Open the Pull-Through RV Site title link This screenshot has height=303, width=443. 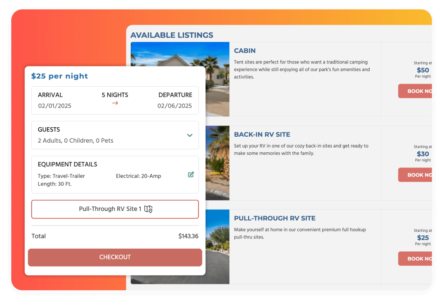(x=275, y=218)
